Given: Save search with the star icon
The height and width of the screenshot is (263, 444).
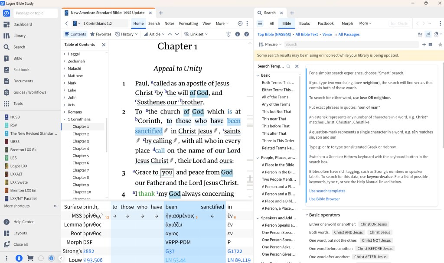Looking at the screenshot, I should [440, 44].
